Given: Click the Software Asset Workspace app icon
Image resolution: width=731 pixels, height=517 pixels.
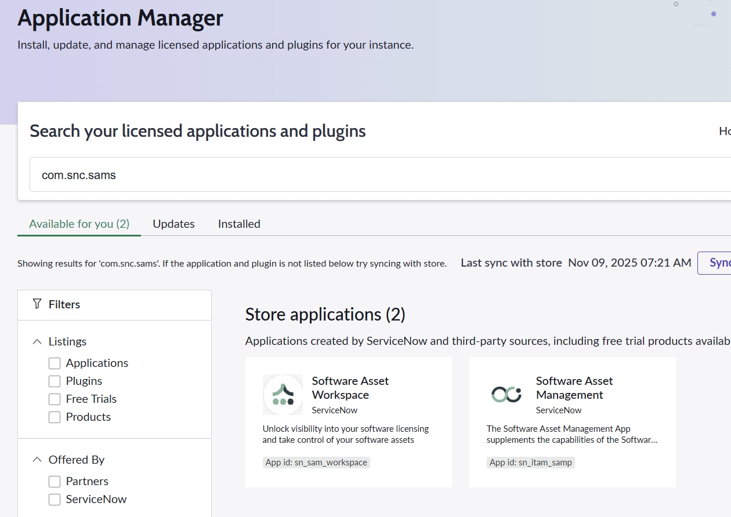Looking at the screenshot, I should [283, 395].
